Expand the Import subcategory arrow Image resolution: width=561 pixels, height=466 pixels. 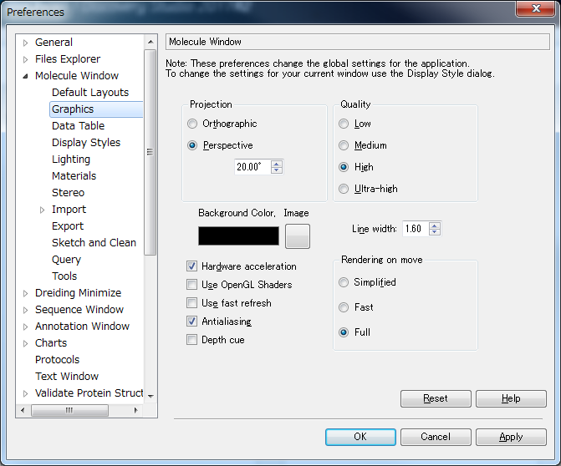click(42, 210)
